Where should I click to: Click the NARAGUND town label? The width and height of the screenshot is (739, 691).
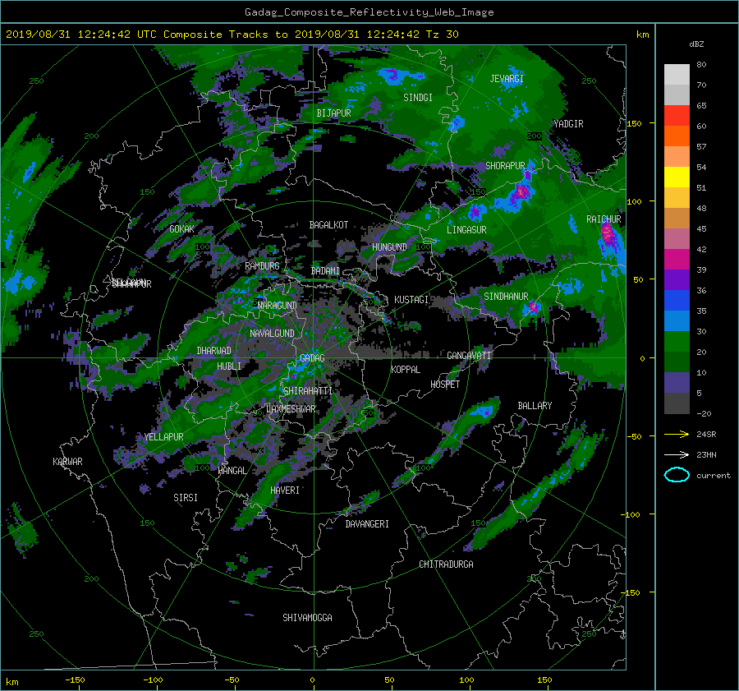click(x=278, y=306)
